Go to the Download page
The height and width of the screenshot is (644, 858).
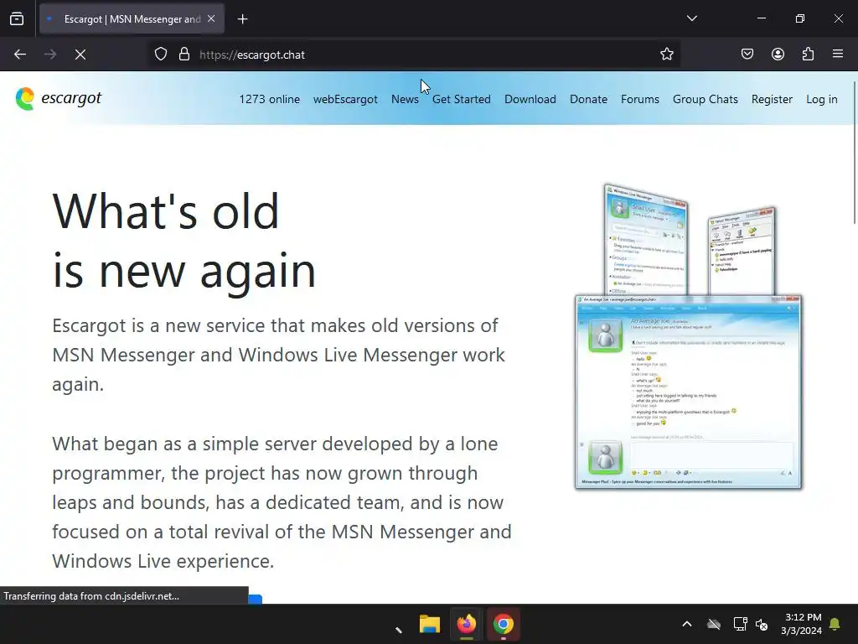[x=530, y=99]
